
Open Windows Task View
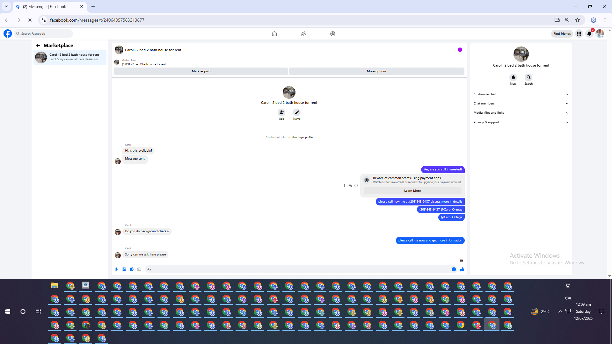pyautogui.click(x=38, y=312)
